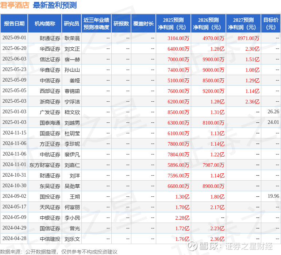Click institution 国泰海通
Screen dimensions: 281x255
(x=50, y=123)
